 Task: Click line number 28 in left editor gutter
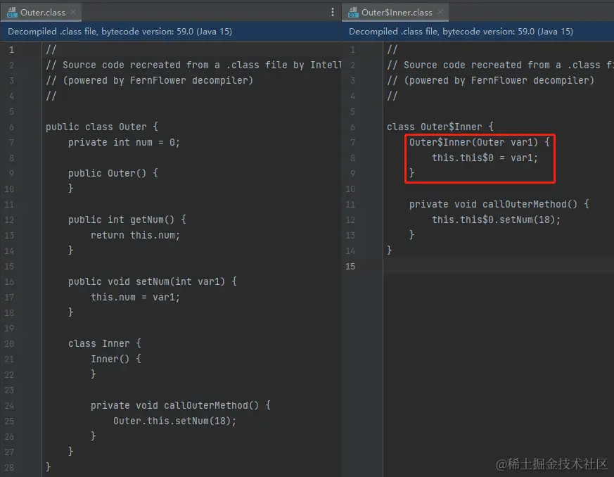pyautogui.click(x=9, y=468)
